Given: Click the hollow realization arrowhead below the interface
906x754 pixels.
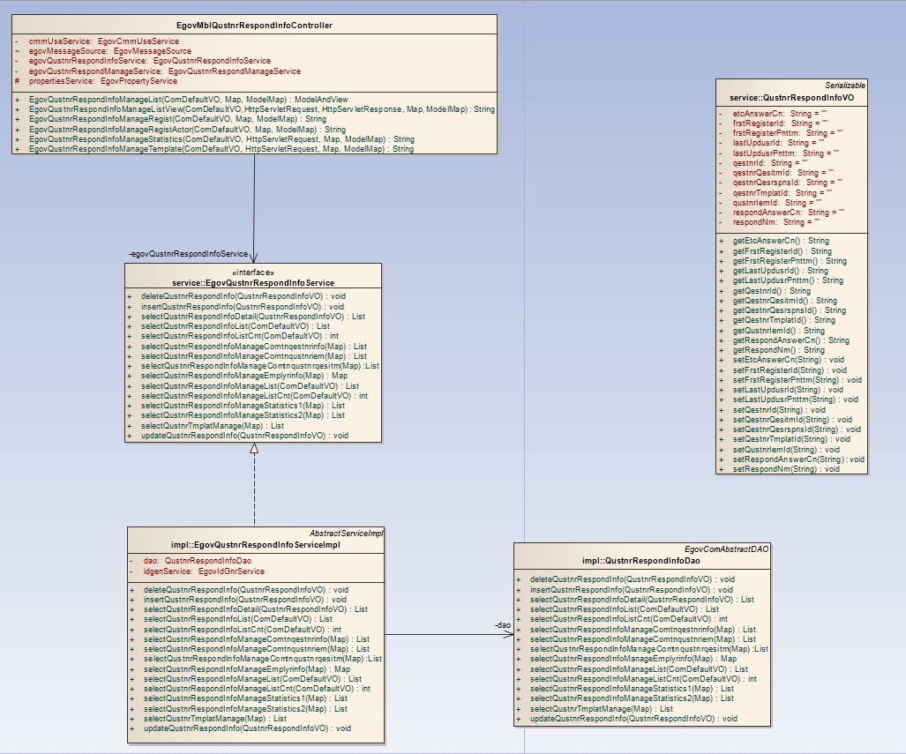Looking at the screenshot, I should click(x=254, y=448).
